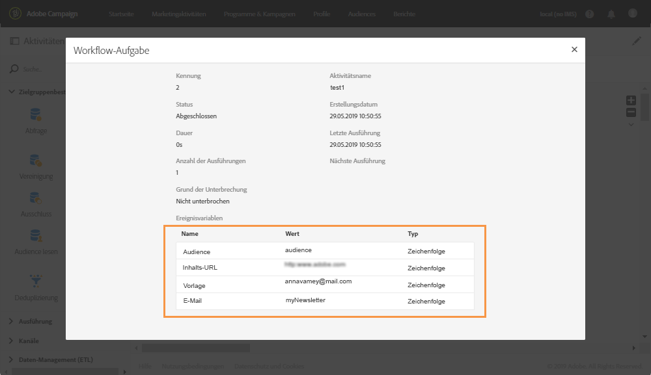Open the Marketingaktivitäten menu
Image resolution: width=651 pixels, height=375 pixels.
(x=179, y=14)
